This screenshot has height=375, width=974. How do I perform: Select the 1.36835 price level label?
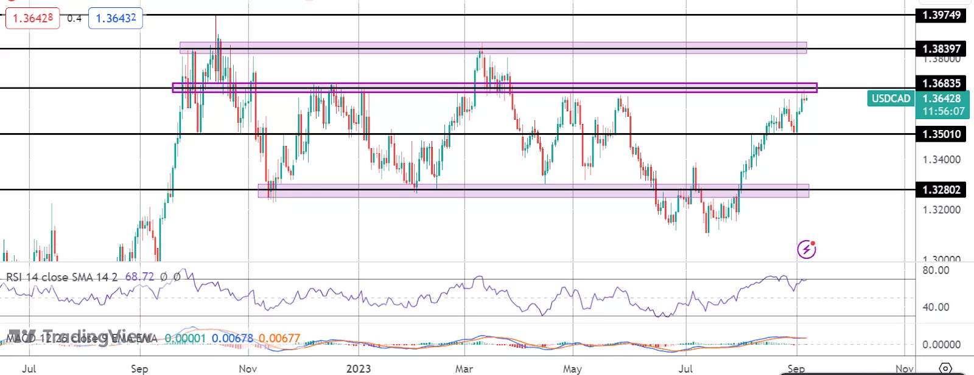(x=941, y=83)
